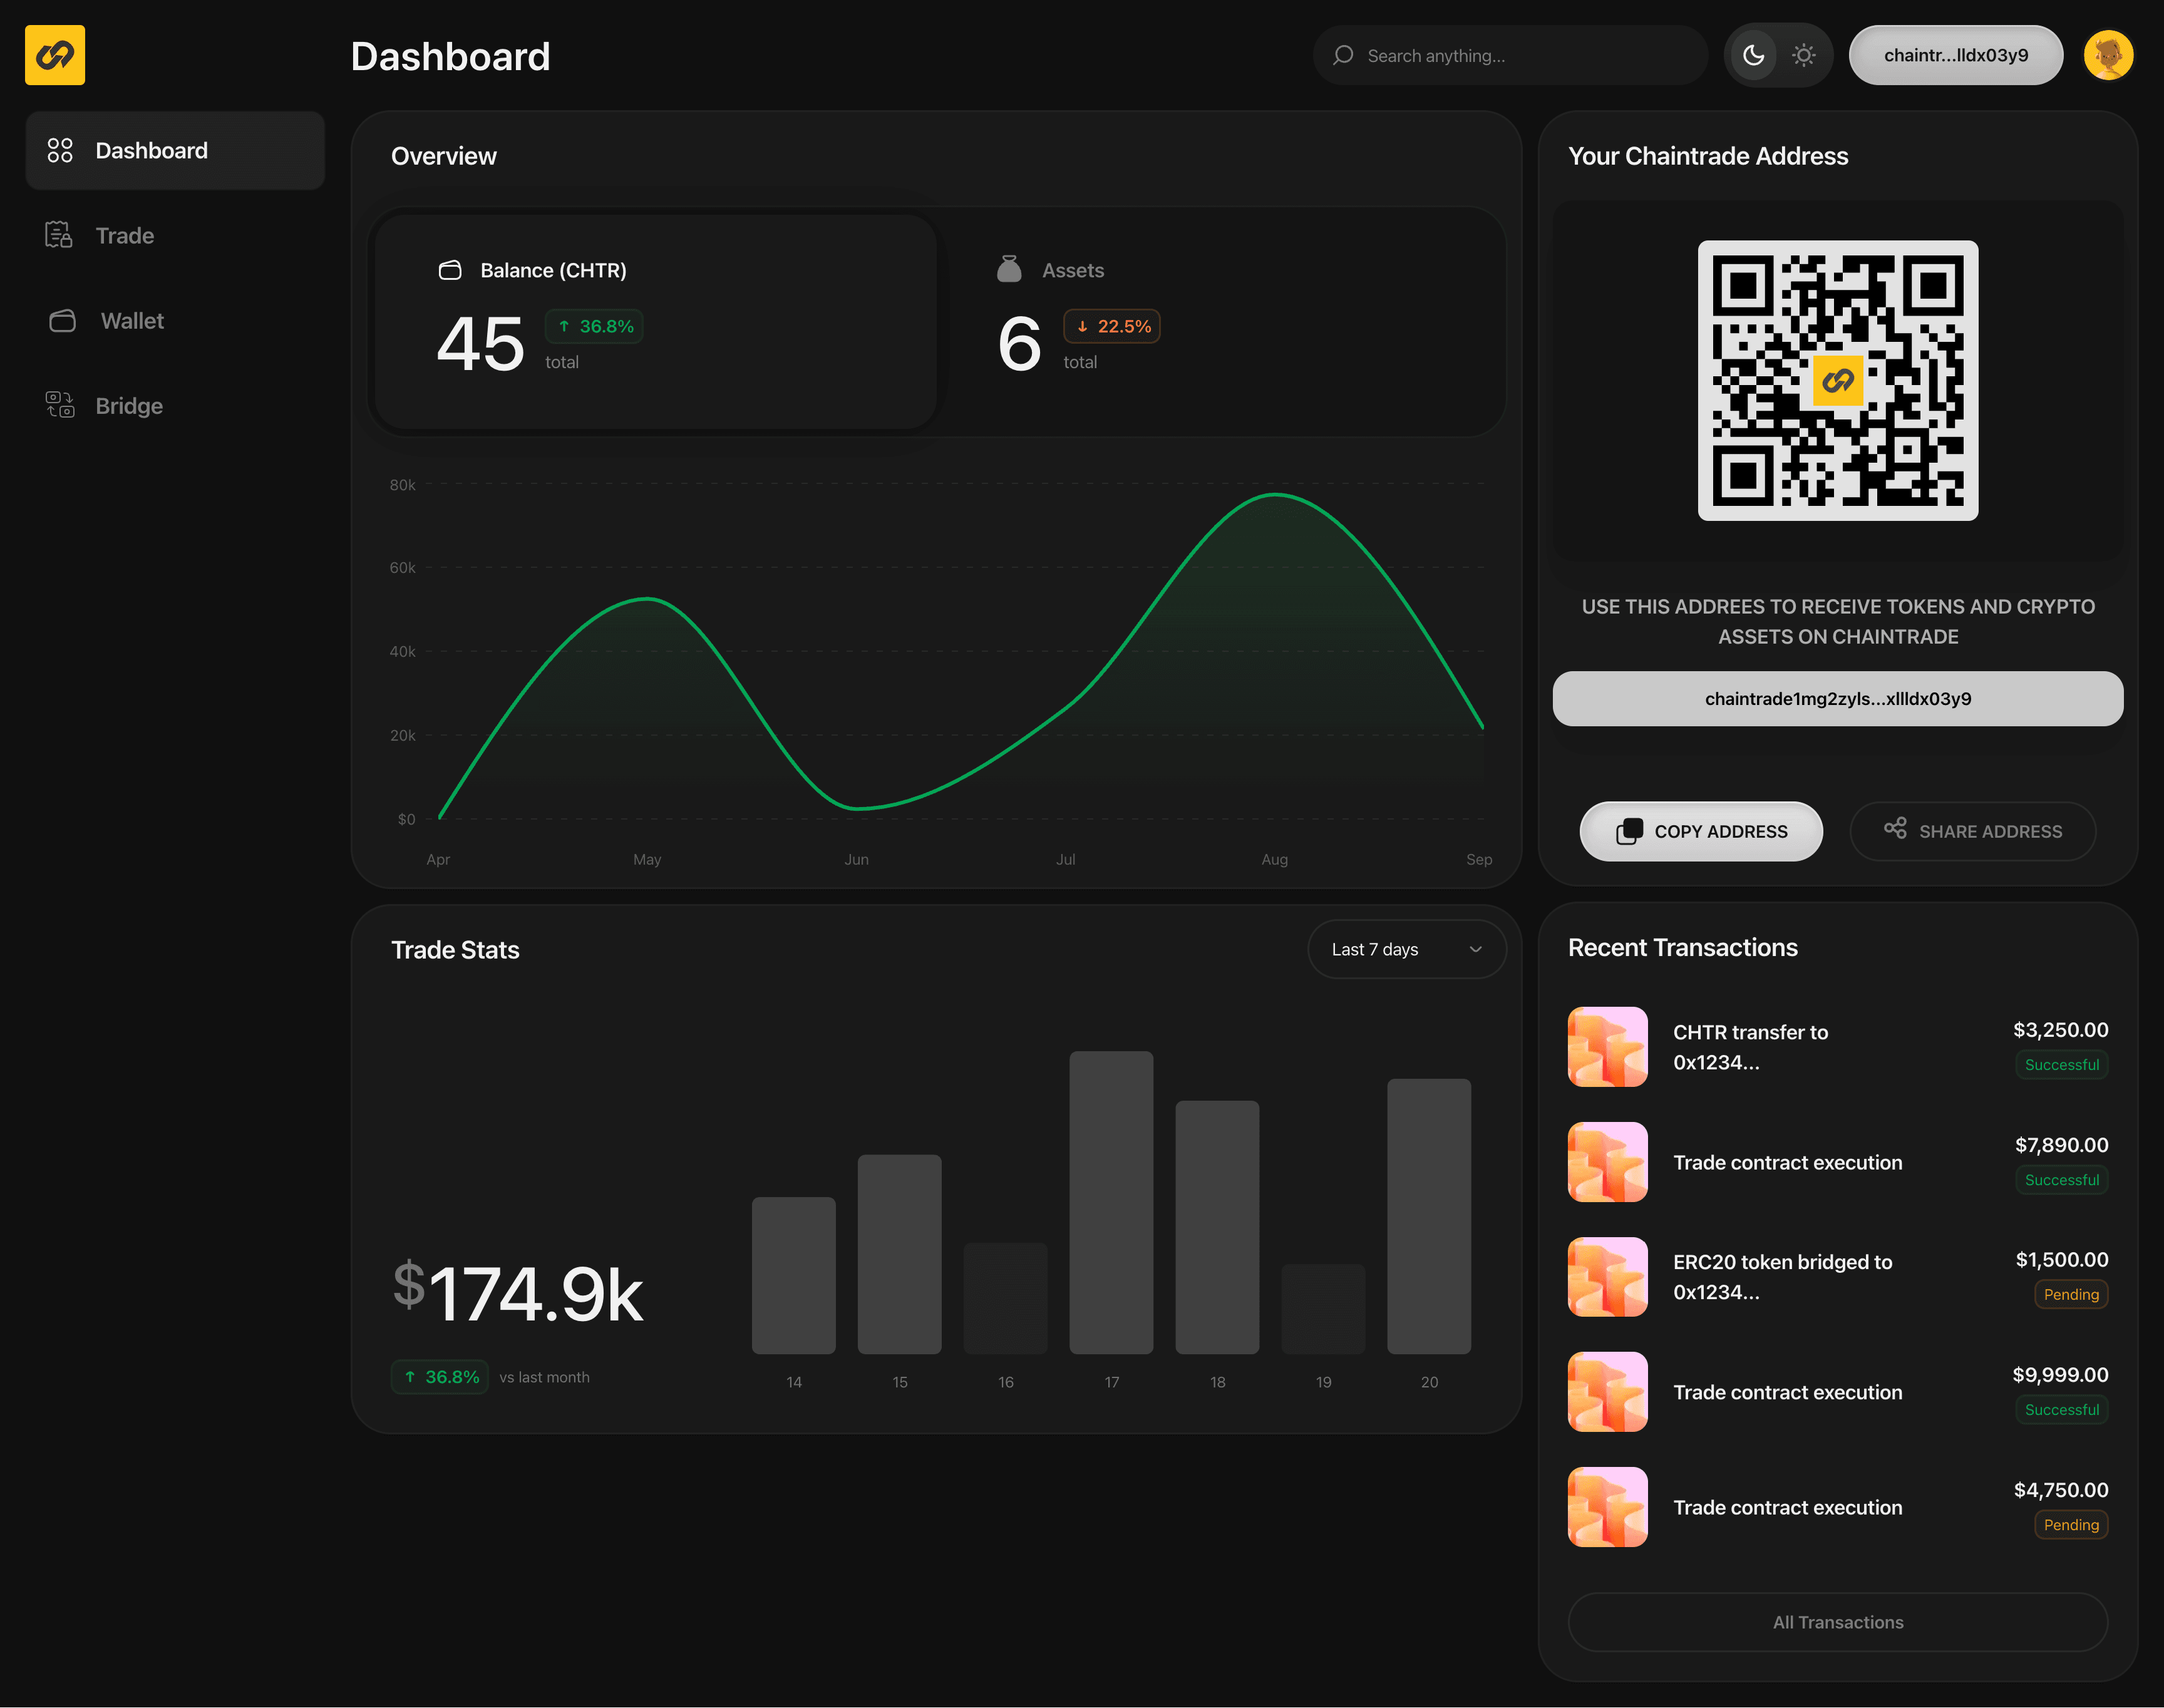Open the user avatar profile

2108,55
